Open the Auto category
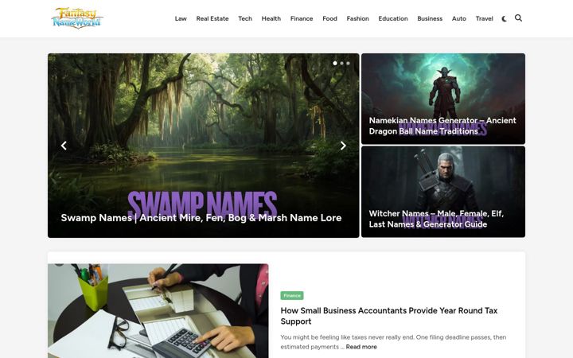573x358 pixels. tap(459, 18)
